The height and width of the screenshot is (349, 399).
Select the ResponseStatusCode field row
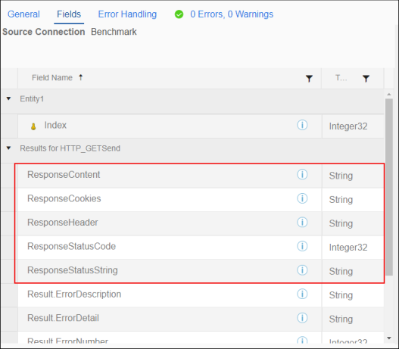[201, 247]
